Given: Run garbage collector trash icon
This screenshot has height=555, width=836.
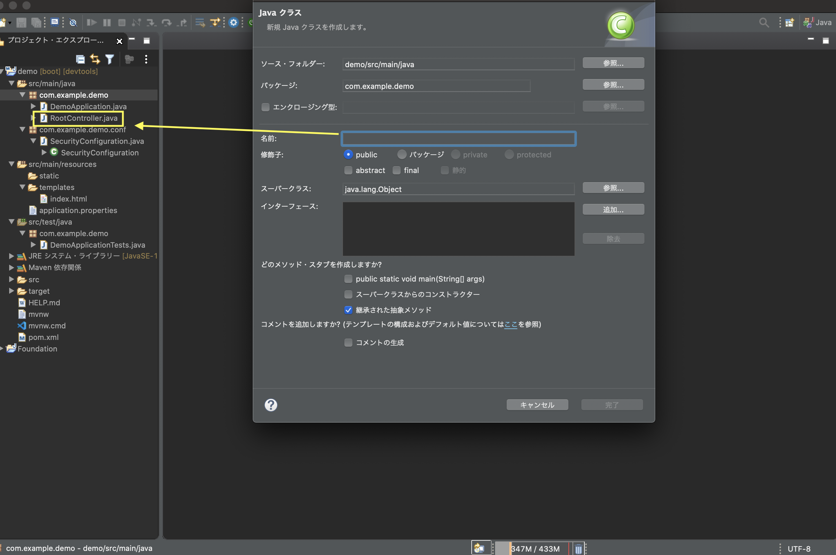Looking at the screenshot, I should (579, 549).
